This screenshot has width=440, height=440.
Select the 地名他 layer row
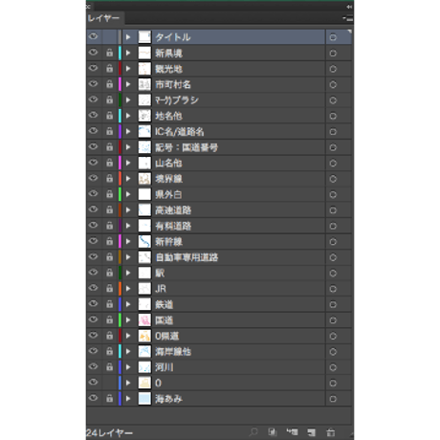[x=219, y=116]
